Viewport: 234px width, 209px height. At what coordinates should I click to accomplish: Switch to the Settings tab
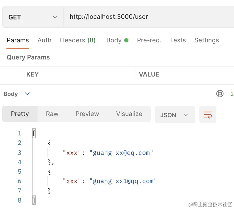(206, 40)
